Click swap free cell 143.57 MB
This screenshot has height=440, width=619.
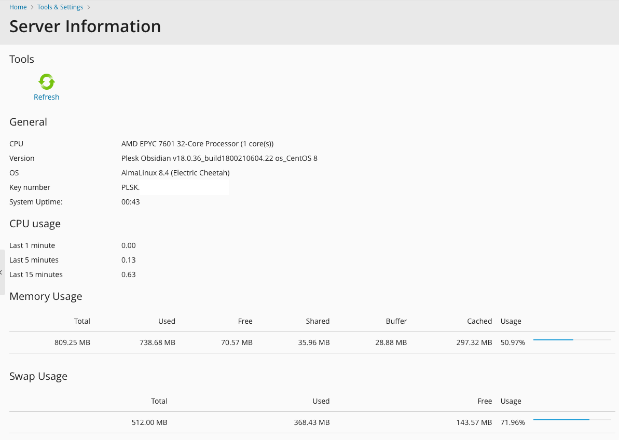click(x=474, y=422)
